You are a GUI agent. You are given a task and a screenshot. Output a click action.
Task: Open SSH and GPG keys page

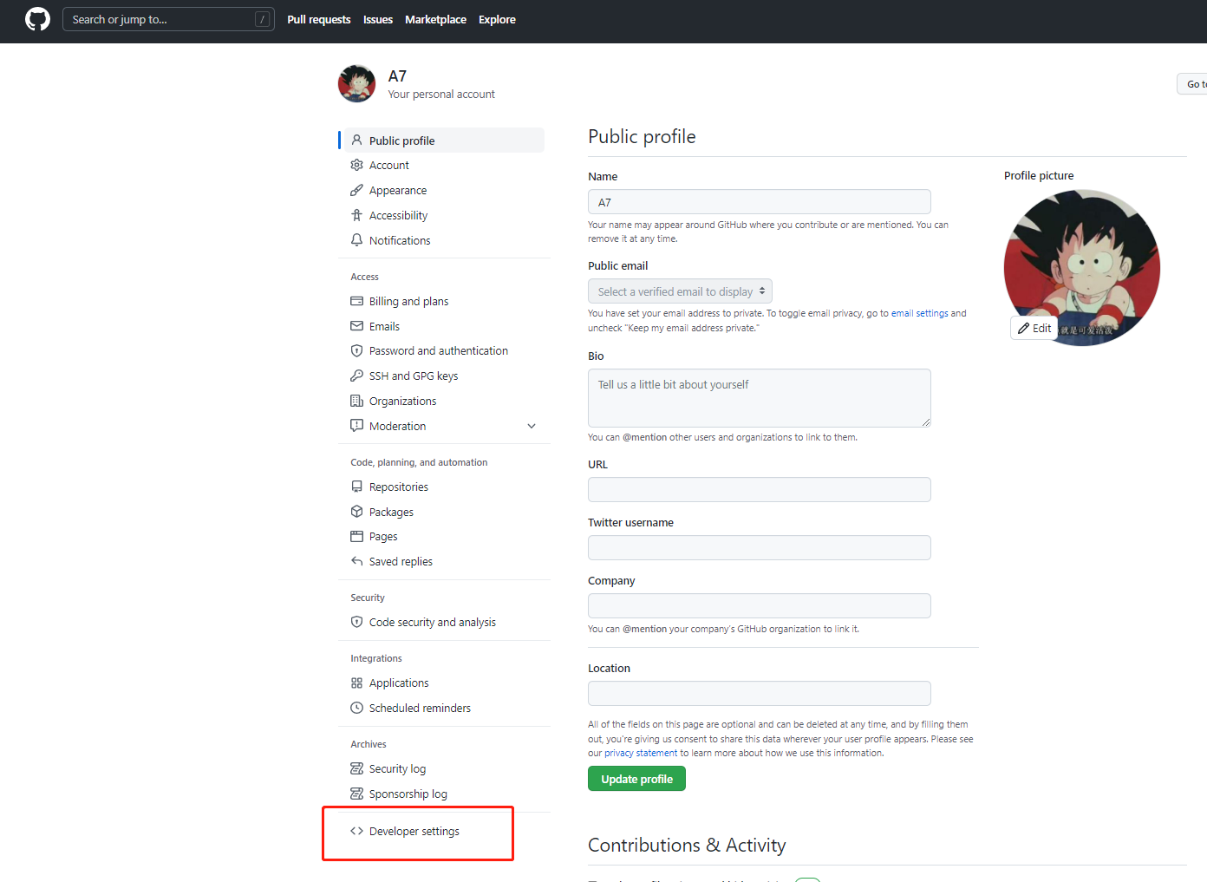coord(414,376)
